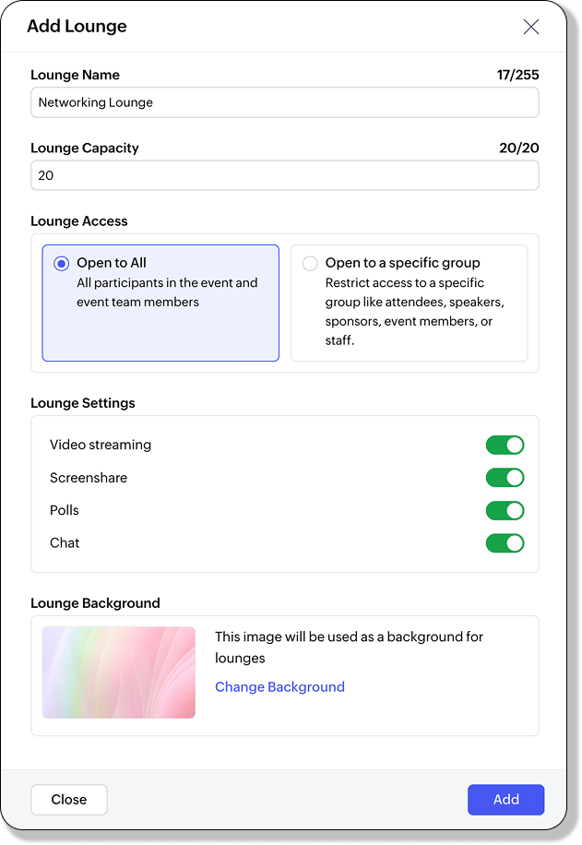Switch off the Chat toggle
The height and width of the screenshot is (845, 582).
click(x=505, y=543)
